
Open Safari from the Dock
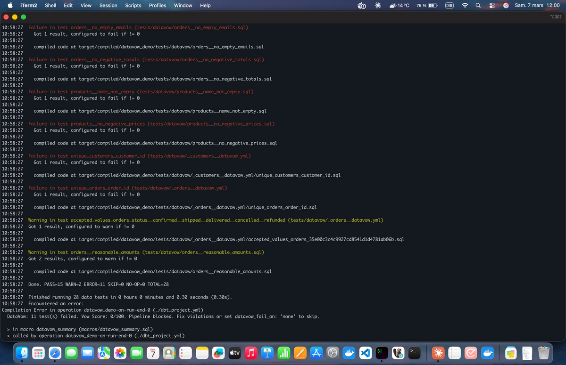(x=54, y=352)
